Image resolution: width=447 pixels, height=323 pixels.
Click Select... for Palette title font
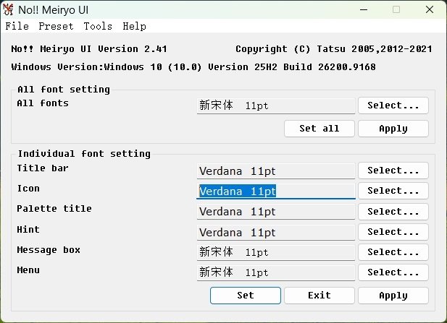coord(393,212)
